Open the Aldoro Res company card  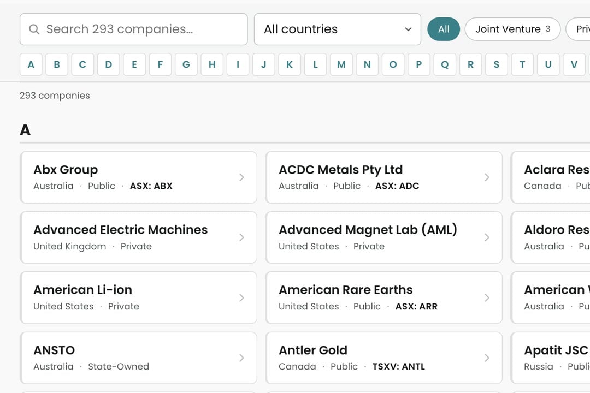(x=551, y=237)
